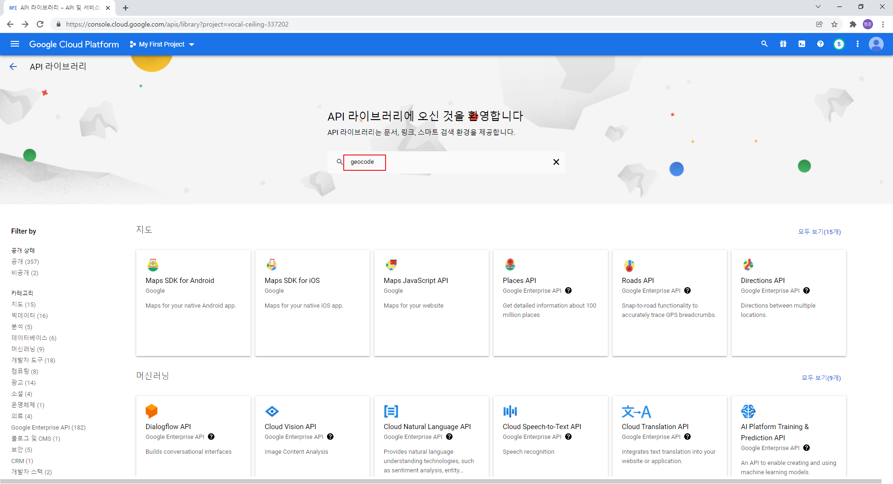Go back using API library arrow
The width and height of the screenshot is (893, 484).
[x=13, y=67]
